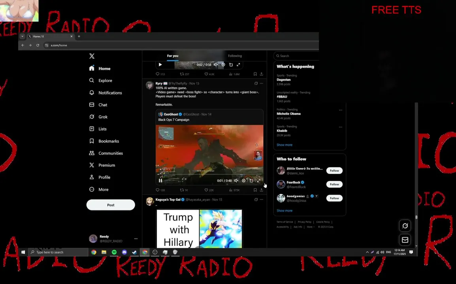Open the More menu in sidebar
The width and height of the screenshot is (456, 284).
(x=99, y=189)
